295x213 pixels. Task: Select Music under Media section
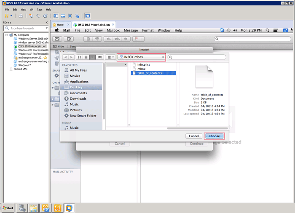(x=74, y=128)
